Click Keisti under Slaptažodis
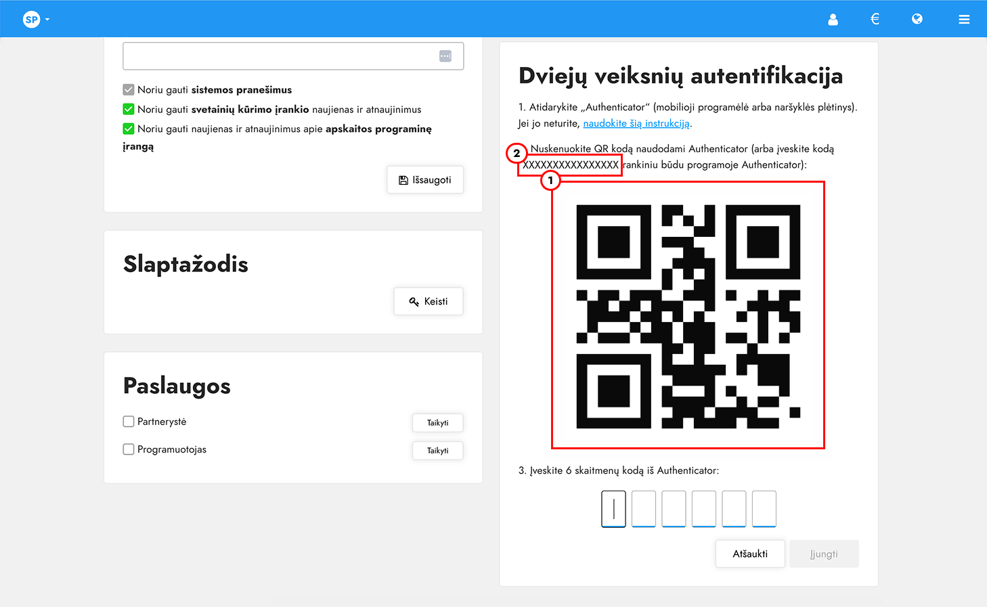This screenshot has width=987, height=607. [428, 301]
